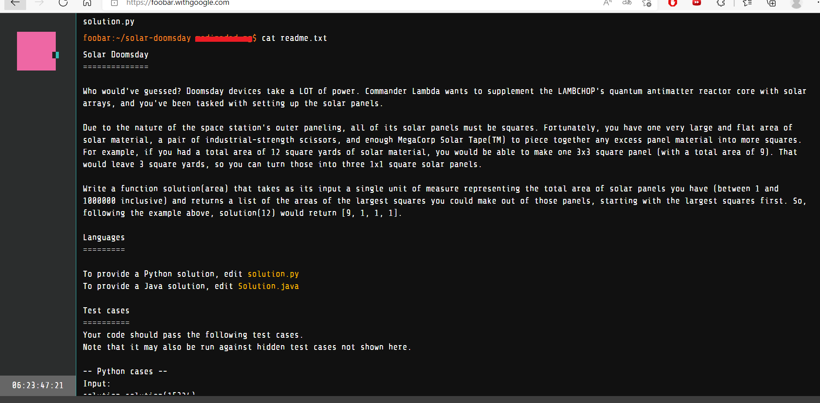Open the red shield extension icon
Screen dimensions: 820x403
(x=673, y=3)
